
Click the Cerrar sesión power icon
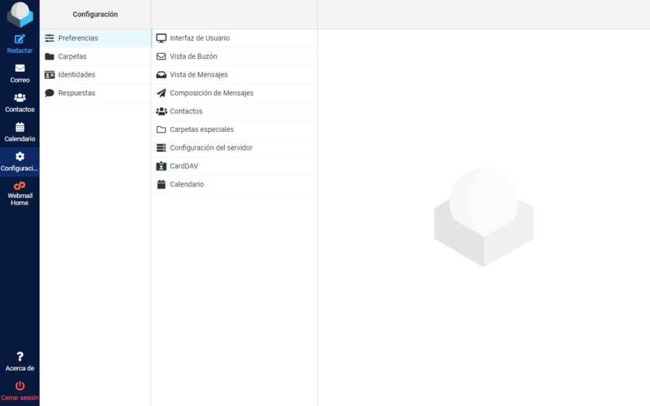click(x=20, y=386)
